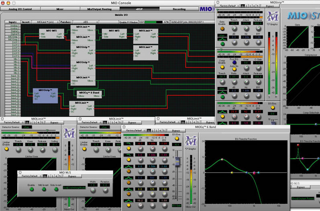Click gate sidechain filter shape icon in MIOStrip
Viewport: 320px width, 211px height.
tap(222, 39)
